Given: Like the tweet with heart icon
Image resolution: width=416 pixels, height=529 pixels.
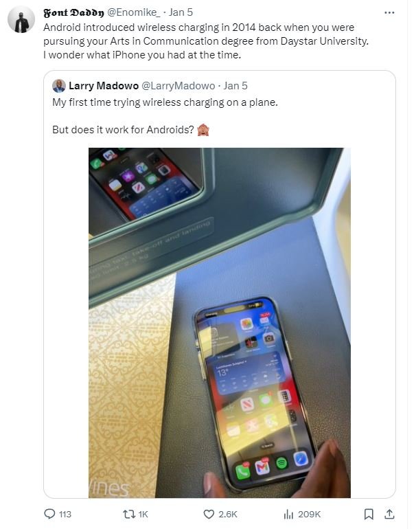Looking at the screenshot, I should (x=209, y=514).
